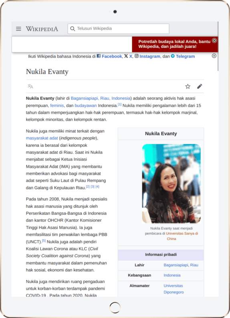The image size is (230, 318).
Task: Jump to footnote reference 3
Action: (x=93, y=186)
